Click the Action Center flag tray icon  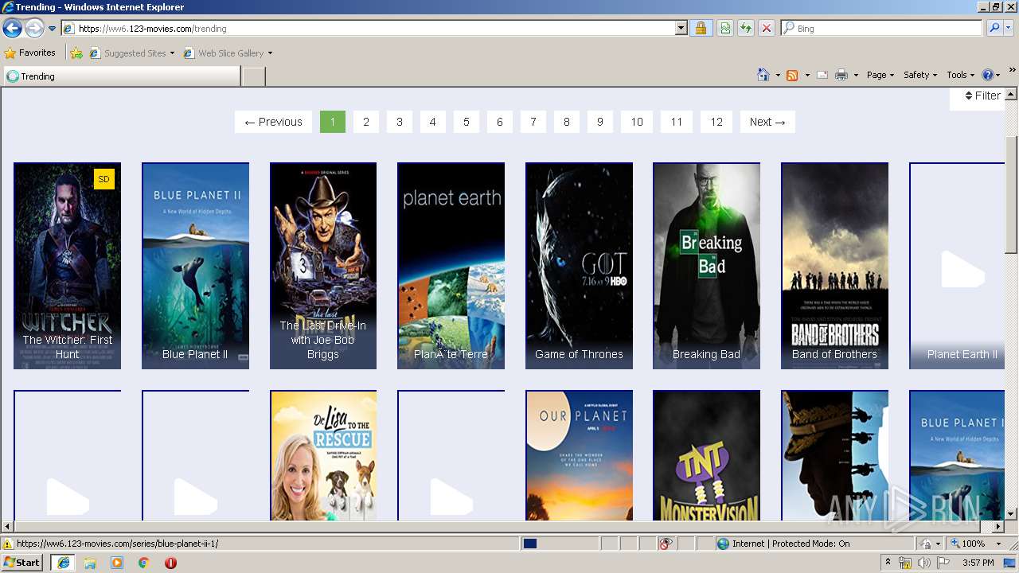coord(943,563)
